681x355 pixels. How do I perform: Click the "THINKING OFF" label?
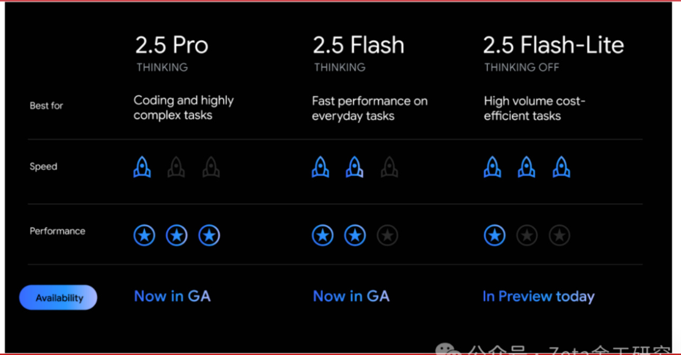click(x=521, y=68)
